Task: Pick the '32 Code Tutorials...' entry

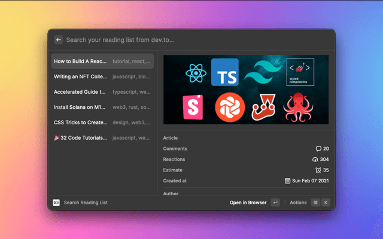Action: tap(102, 137)
